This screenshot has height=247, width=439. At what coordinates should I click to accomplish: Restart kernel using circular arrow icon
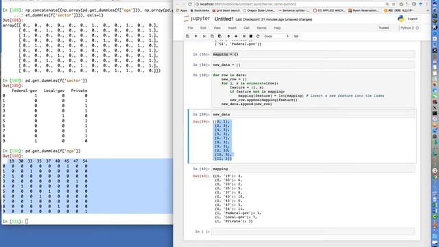[258, 36]
